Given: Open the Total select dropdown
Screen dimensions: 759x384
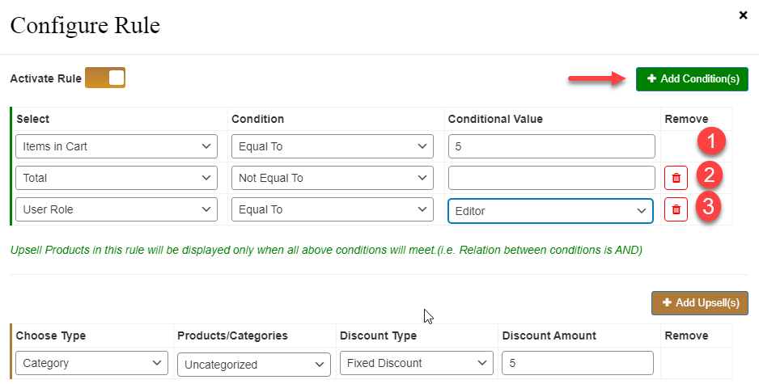Looking at the screenshot, I should pyautogui.click(x=117, y=178).
